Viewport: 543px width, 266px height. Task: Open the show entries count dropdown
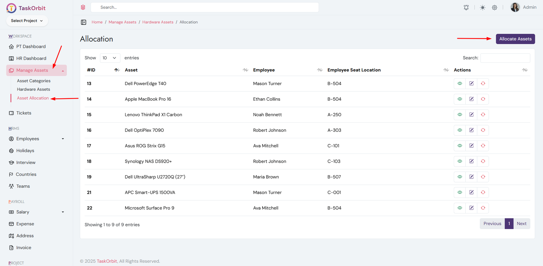point(110,58)
